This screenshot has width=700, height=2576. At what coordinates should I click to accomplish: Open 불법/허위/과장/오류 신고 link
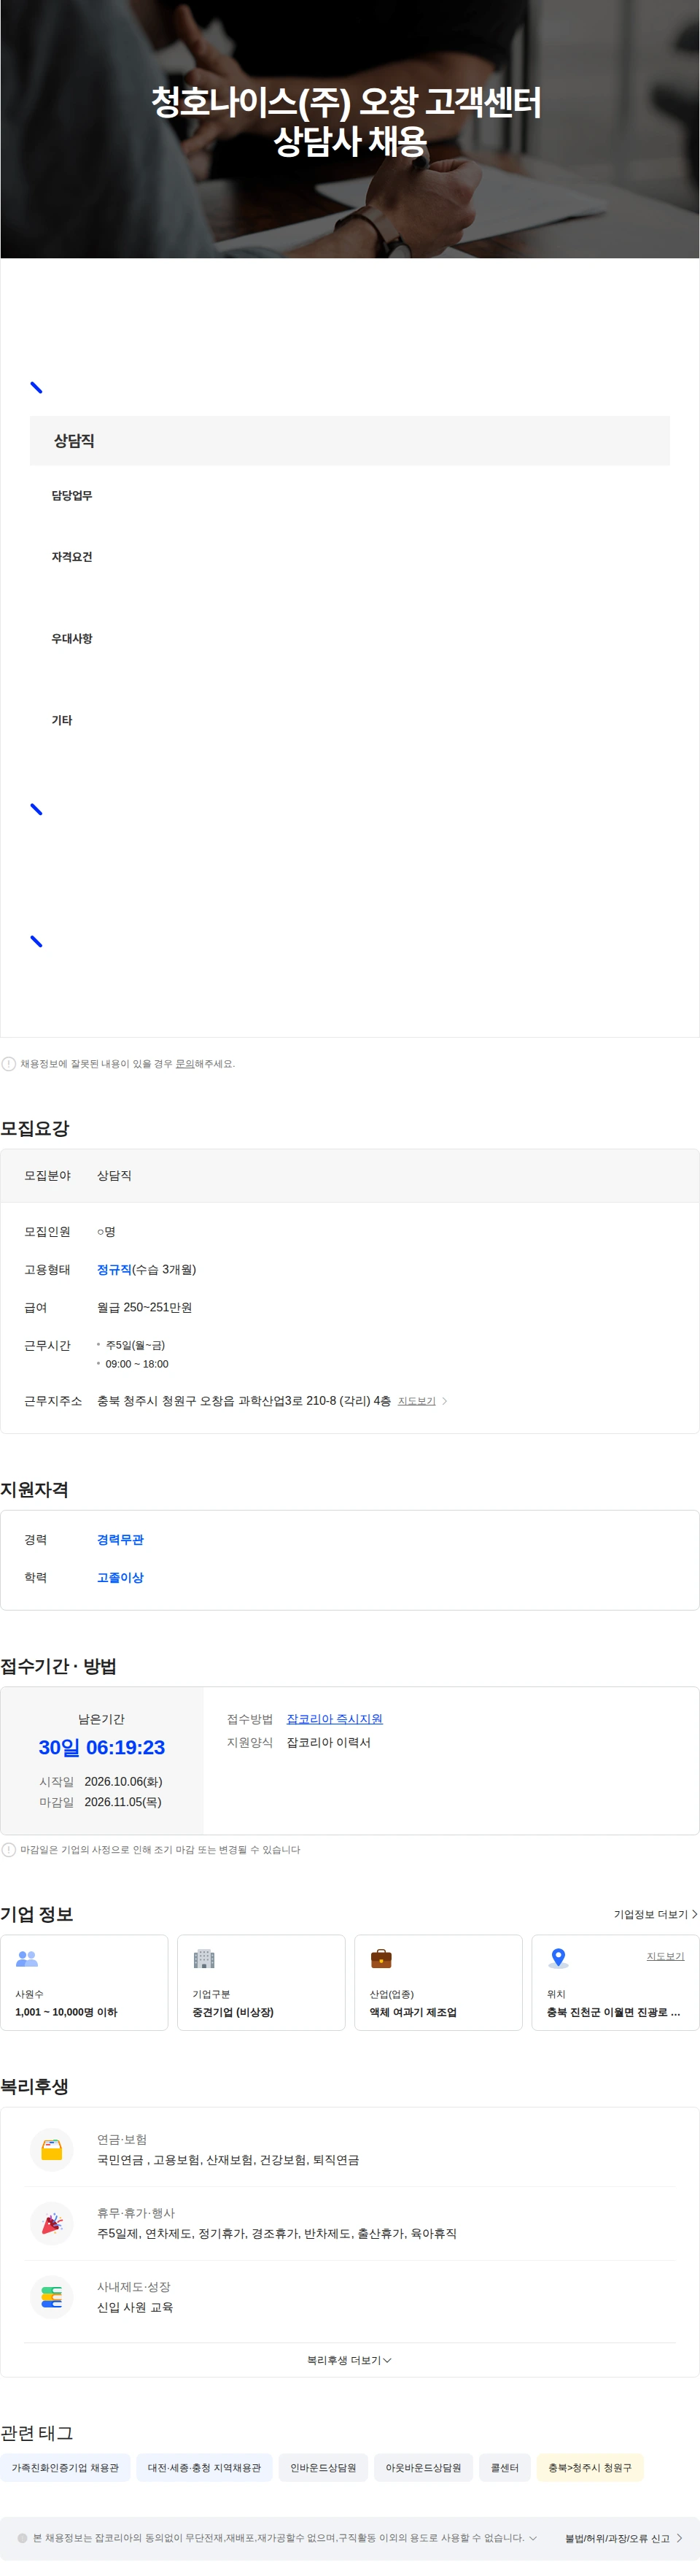click(623, 2538)
